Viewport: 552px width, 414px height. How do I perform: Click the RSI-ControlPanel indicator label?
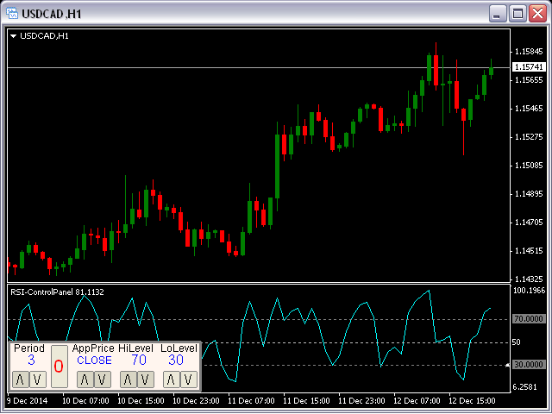pyautogui.click(x=57, y=292)
